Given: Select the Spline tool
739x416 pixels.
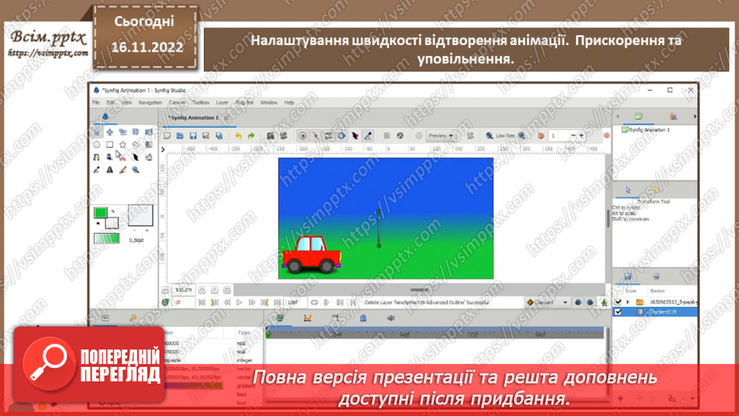Looking at the screenshot, I should [x=96, y=157].
